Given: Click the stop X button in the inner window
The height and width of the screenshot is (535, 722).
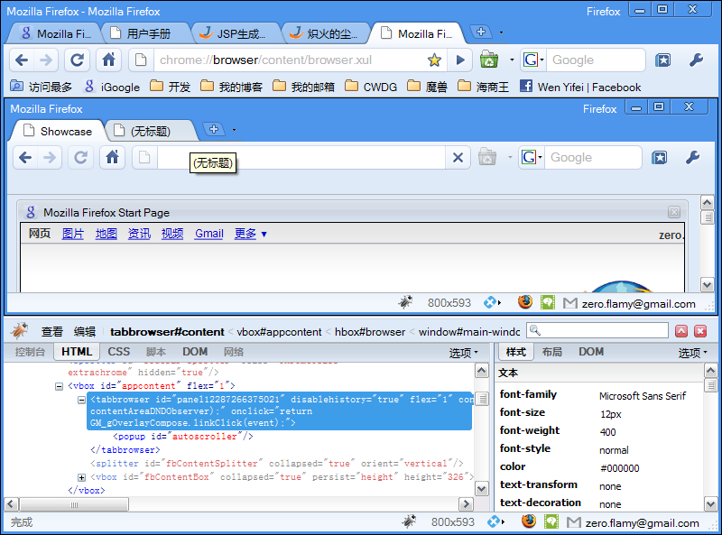Looking at the screenshot, I should [458, 158].
